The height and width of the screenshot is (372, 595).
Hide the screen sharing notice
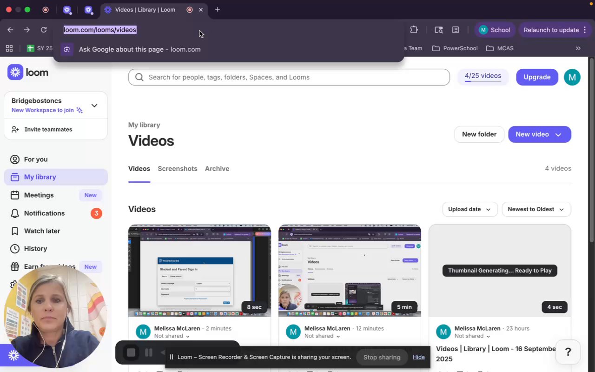(x=419, y=357)
